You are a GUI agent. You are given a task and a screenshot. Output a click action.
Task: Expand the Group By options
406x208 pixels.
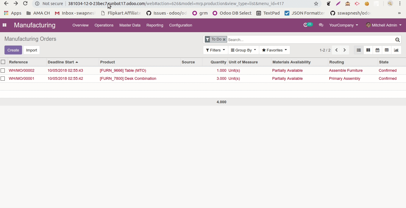pyautogui.click(x=243, y=50)
